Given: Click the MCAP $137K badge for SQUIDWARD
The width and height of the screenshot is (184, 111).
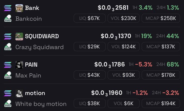Looking at the screenshot, I should click(x=161, y=47).
